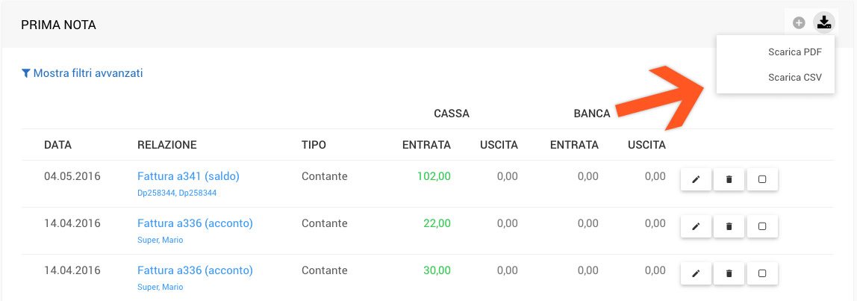Delete the 04.05.2016 Fattura a341 entry
The height and width of the screenshot is (301, 857).
pyautogui.click(x=729, y=180)
